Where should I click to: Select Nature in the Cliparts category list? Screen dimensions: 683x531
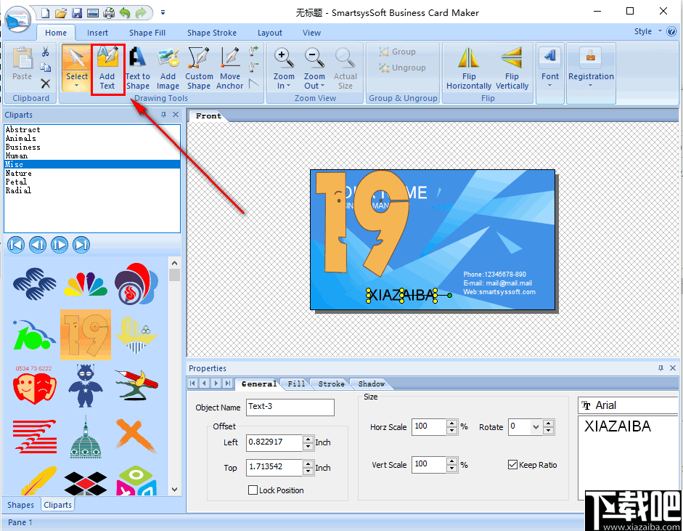19,173
